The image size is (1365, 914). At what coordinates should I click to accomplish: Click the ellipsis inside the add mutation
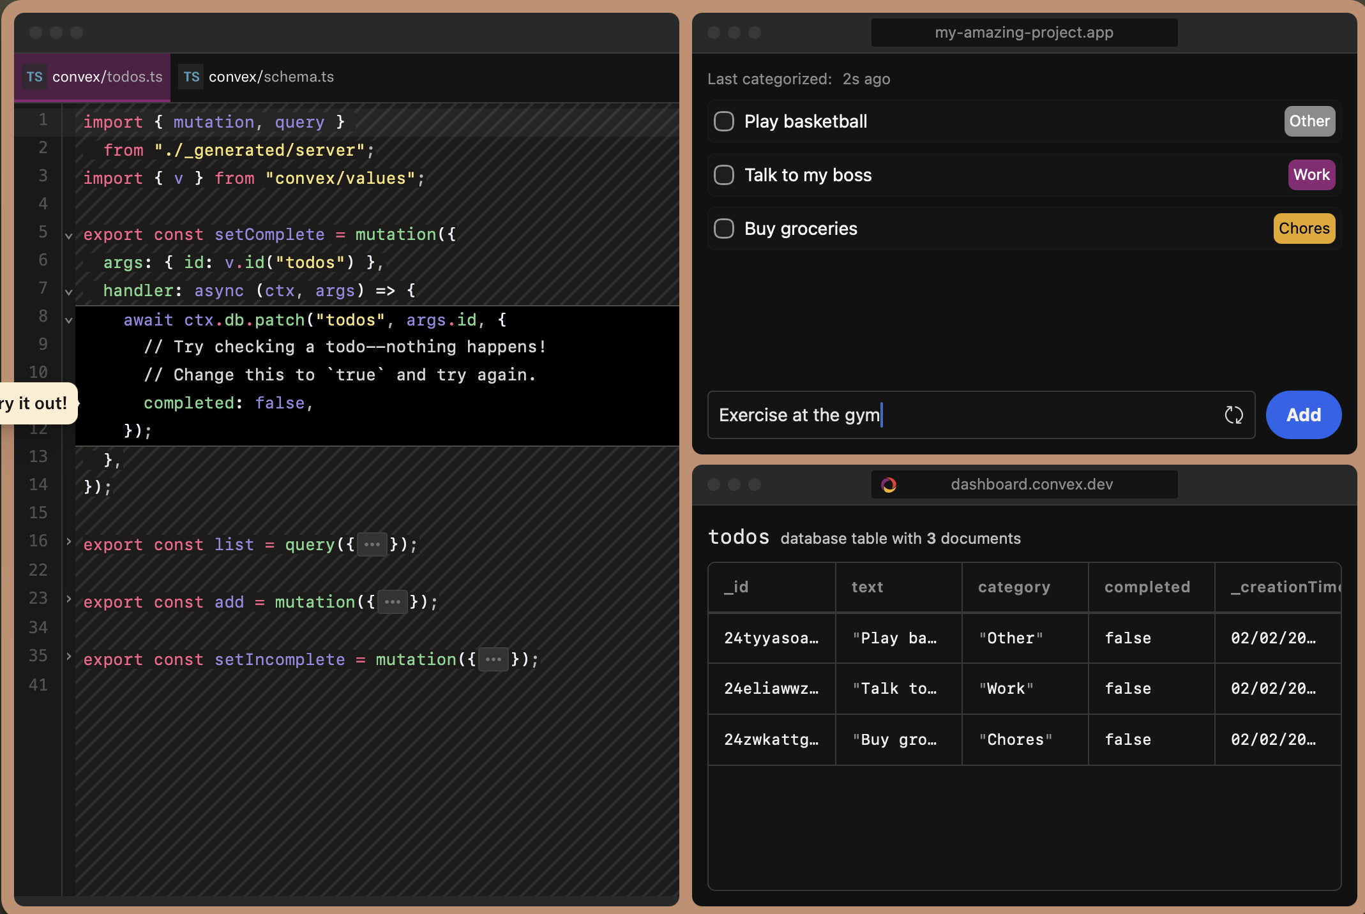coord(393,602)
